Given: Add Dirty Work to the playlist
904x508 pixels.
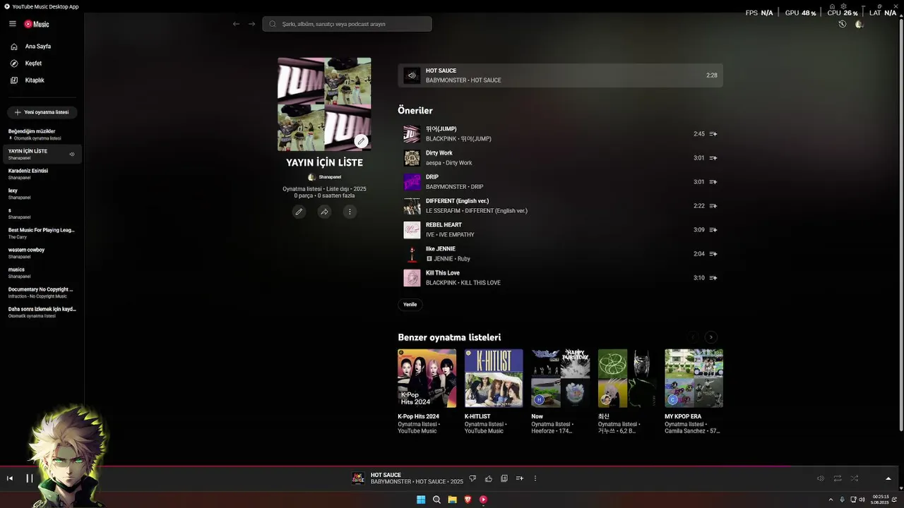Looking at the screenshot, I should [713, 158].
